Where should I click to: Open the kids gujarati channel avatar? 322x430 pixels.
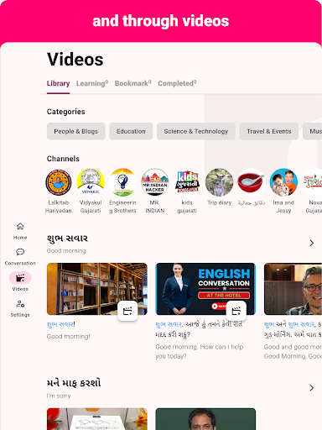pyautogui.click(x=187, y=182)
